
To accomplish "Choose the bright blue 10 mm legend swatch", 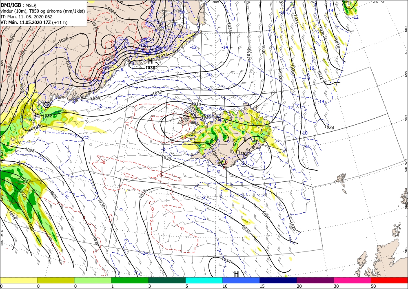I will pos(241,280).
